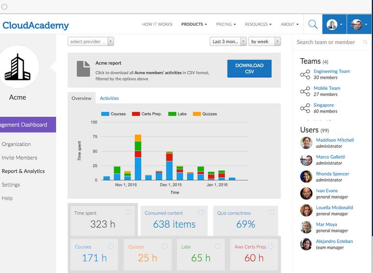Click the 171 h Courses value
Screen dimensions: 373x273
(94, 258)
